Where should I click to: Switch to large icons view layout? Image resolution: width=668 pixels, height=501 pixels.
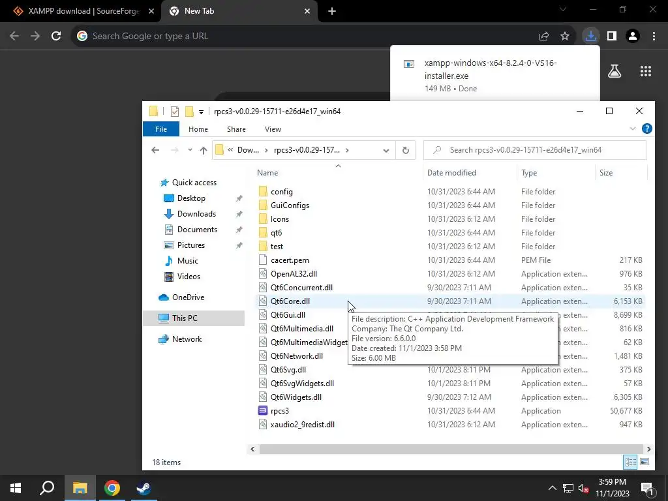tap(645, 462)
